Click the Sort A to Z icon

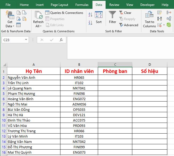coord(90,15)
